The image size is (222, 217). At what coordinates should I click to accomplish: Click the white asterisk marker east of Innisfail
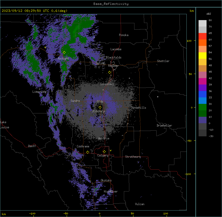coord(129,78)
